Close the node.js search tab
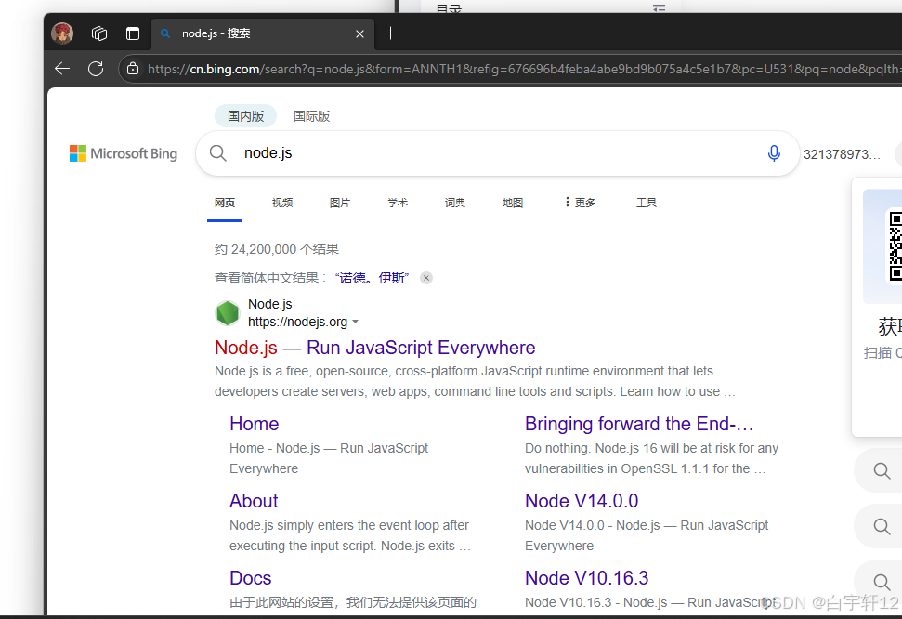Image resolution: width=902 pixels, height=619 pixels. coord(360,34)
